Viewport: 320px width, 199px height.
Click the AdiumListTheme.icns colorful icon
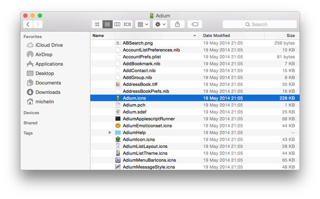pos(118,153)
